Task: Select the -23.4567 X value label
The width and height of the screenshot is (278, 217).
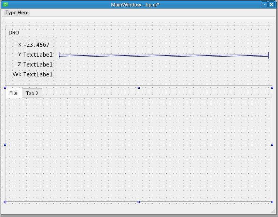Action: click(36, 45)
